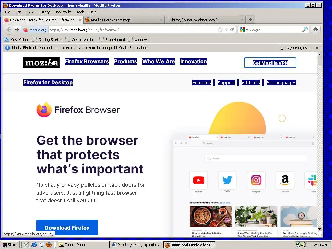Click the Mozilla logo on page
This screenshot has height=249, width=332.
(41, 63)
